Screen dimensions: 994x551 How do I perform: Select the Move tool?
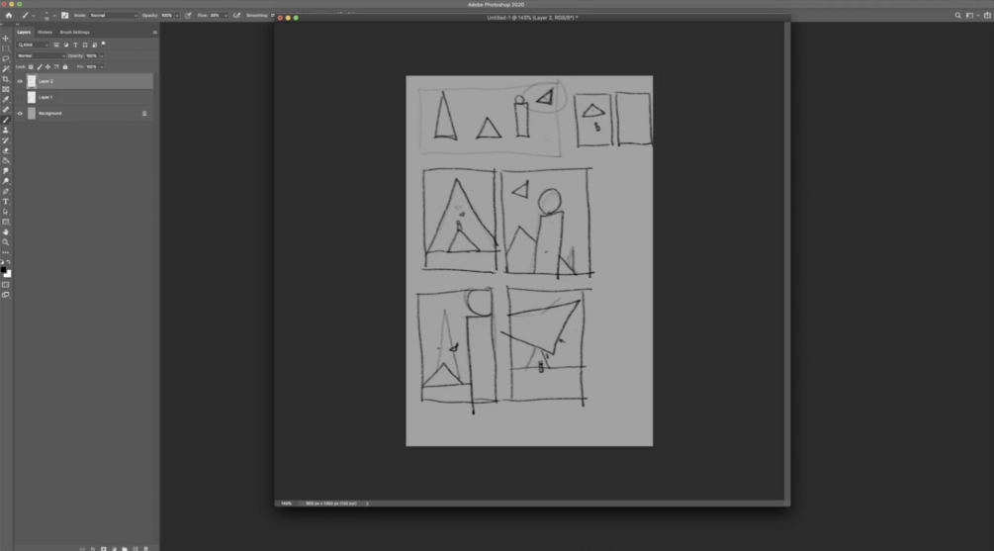[6, 39]
